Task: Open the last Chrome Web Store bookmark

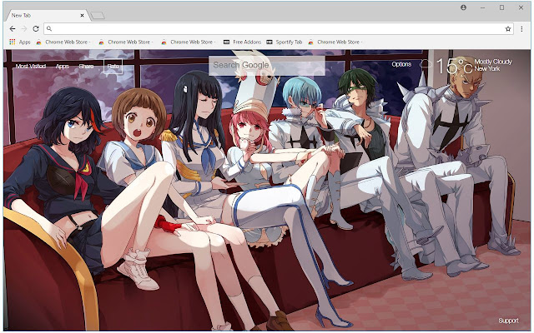Action: (x=335, y=42)
